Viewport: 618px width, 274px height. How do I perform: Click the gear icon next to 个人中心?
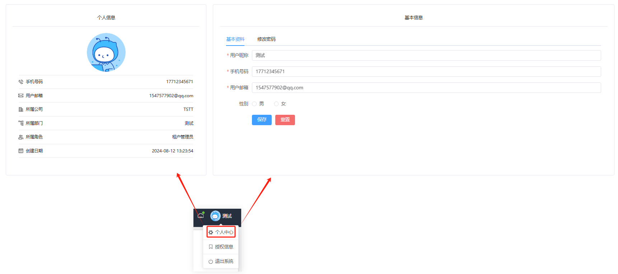point(211,232)
